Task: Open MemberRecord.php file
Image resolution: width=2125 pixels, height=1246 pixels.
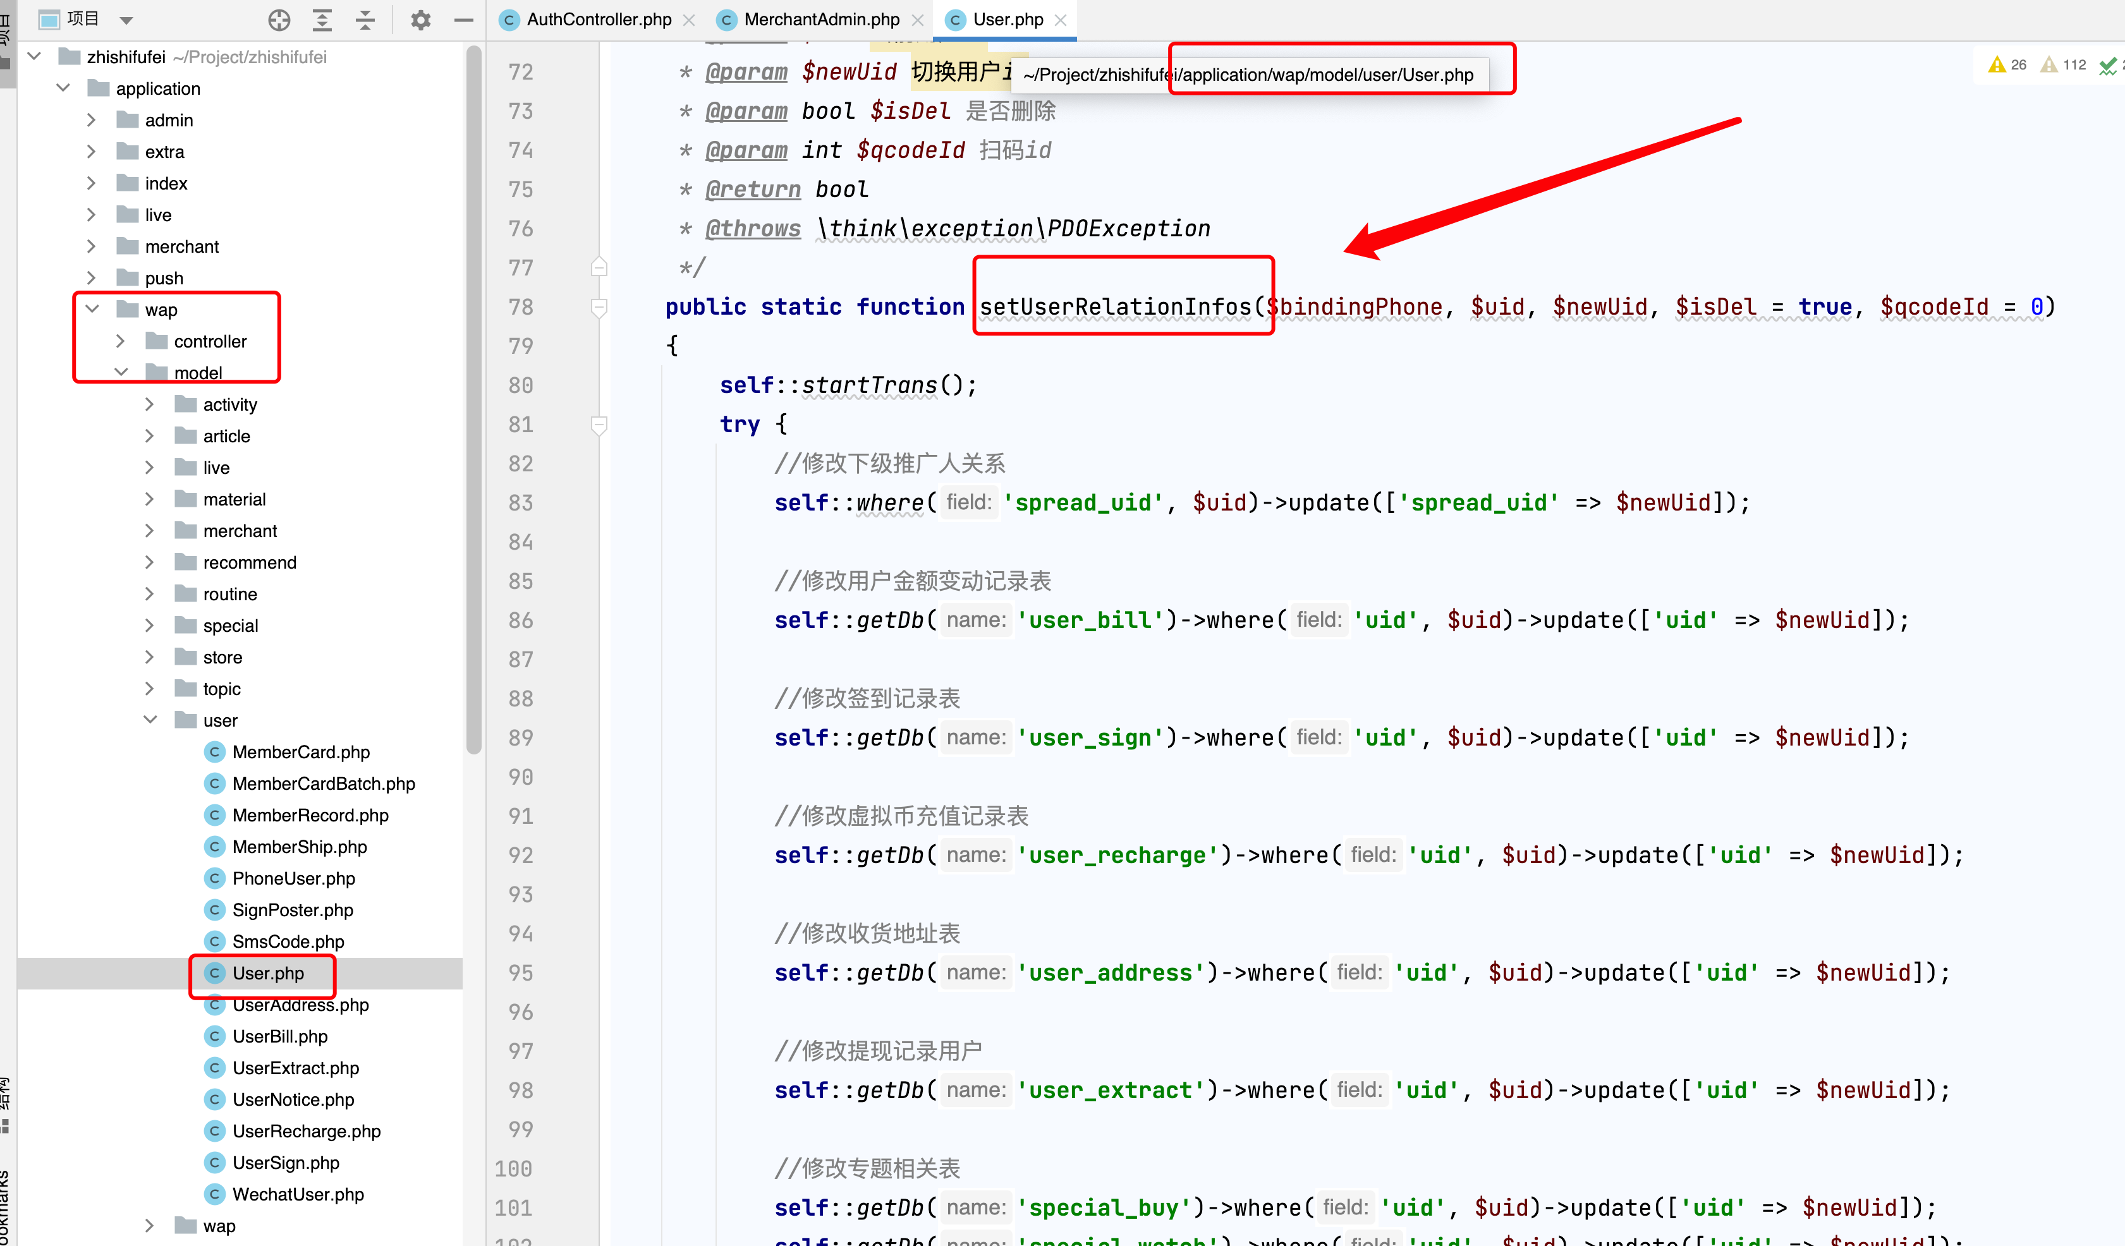Action: [310, 814]
